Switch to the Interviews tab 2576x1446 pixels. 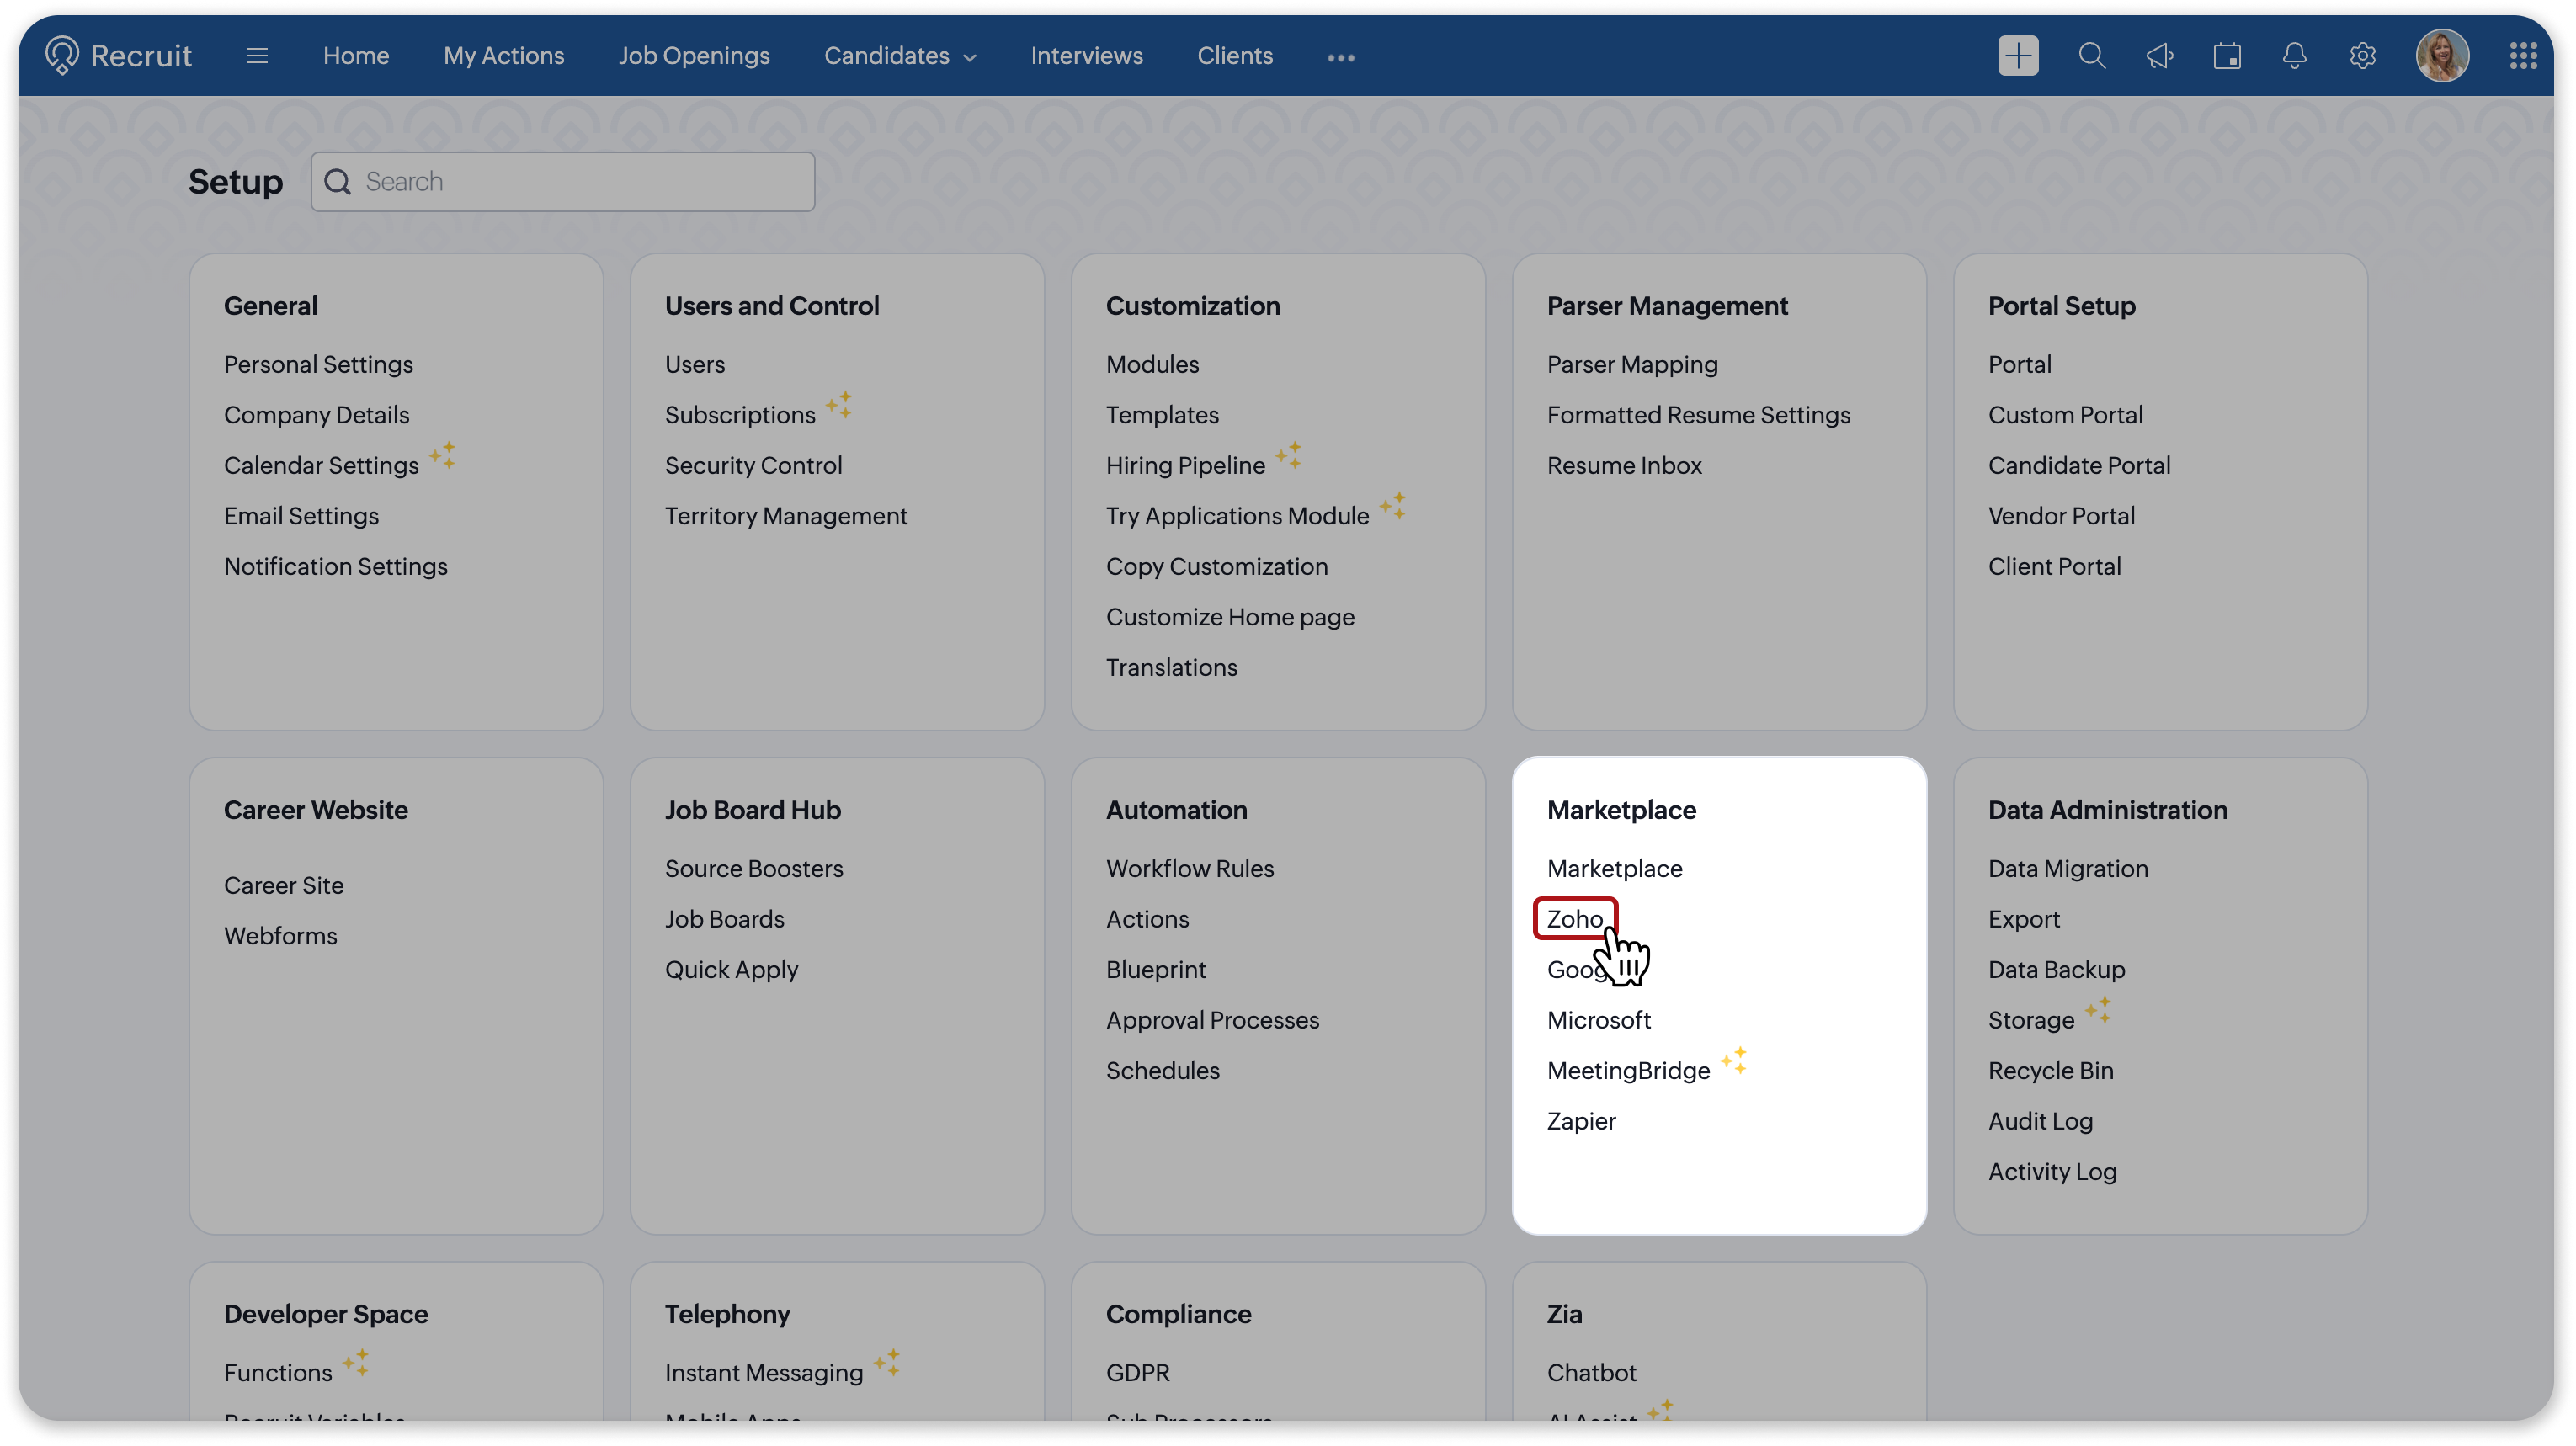(1086, 56)
